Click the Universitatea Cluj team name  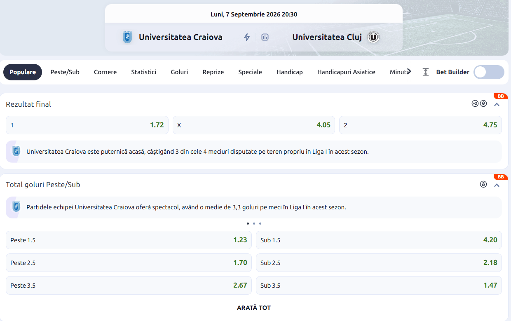[x=327, y=37]
